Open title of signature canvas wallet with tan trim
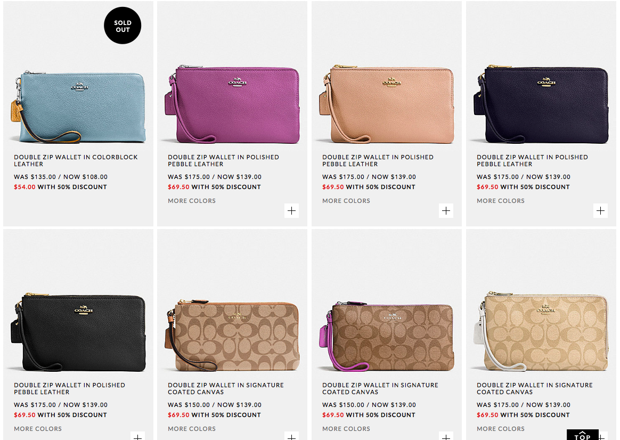Screen dimensions: 620x440 coord(226,388)
